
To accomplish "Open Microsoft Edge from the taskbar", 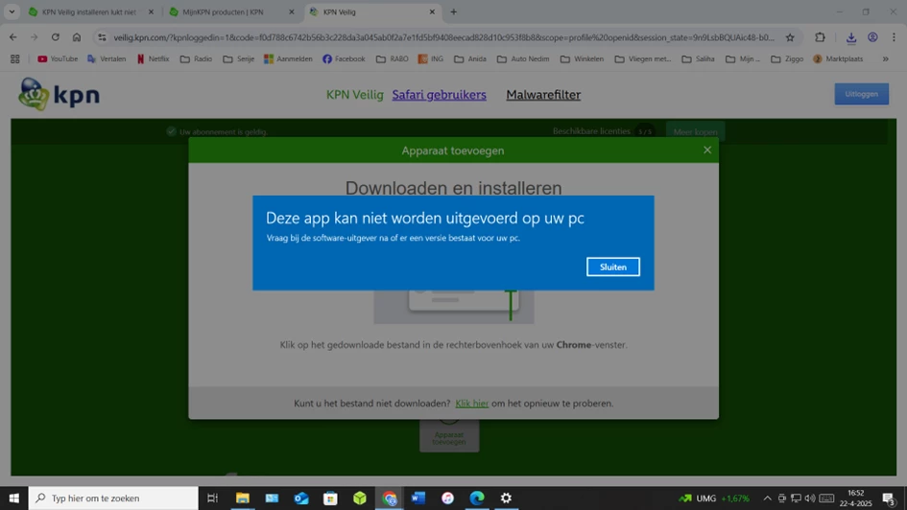I will coord(477,498).
